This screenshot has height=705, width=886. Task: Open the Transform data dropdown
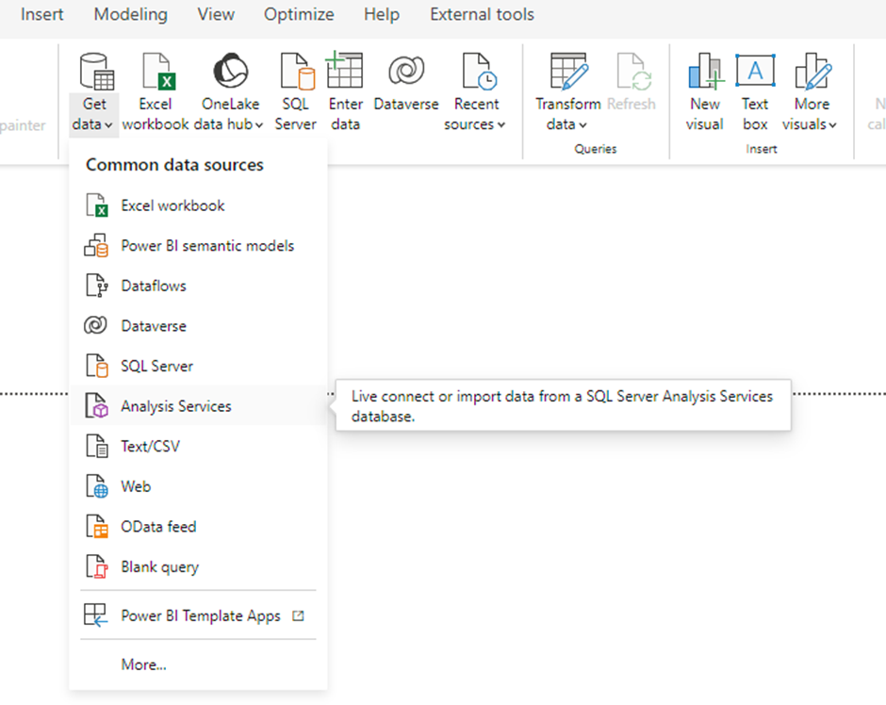point(582,124)
